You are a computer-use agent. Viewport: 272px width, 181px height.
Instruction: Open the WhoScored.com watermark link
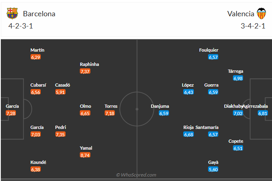click(136, 175)
